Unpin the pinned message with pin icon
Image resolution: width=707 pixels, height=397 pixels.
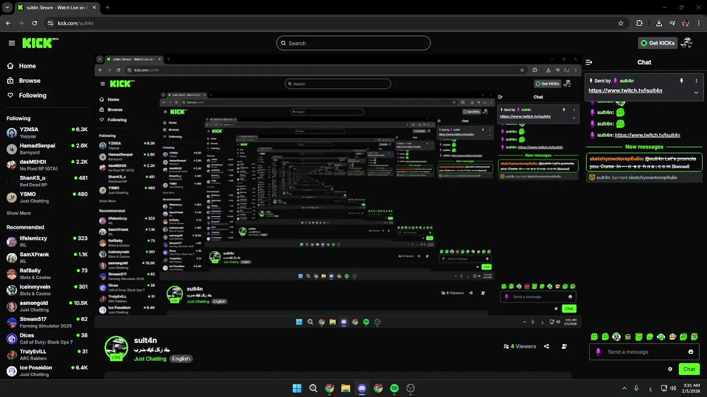682,81
